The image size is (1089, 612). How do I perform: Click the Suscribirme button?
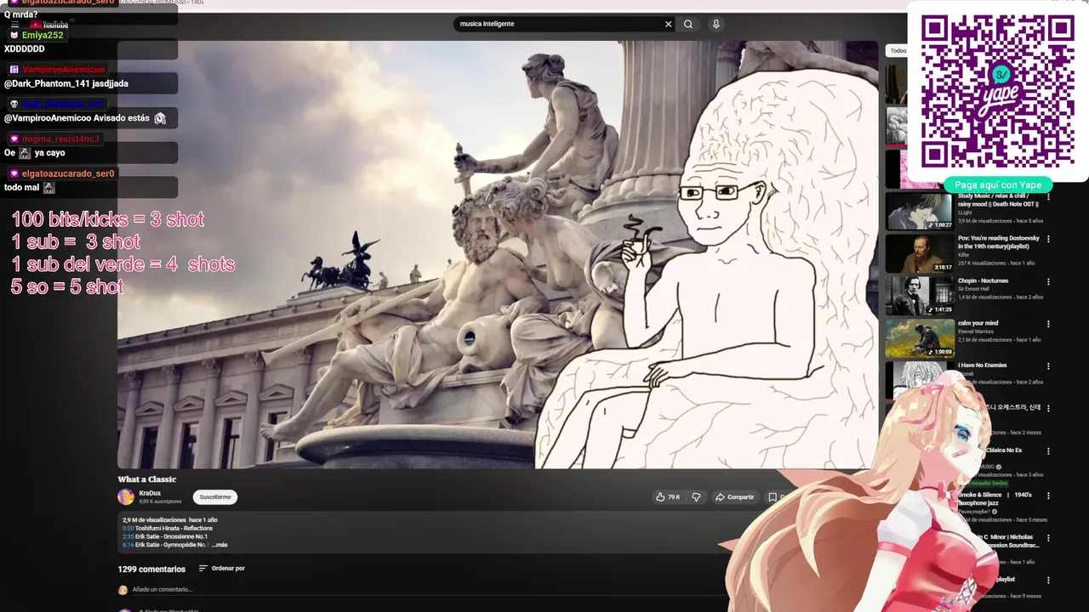pos(215,497)
